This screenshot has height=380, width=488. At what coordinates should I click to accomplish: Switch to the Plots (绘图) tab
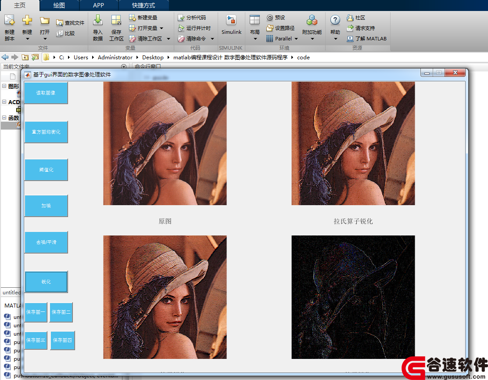(x=59, y=6)
